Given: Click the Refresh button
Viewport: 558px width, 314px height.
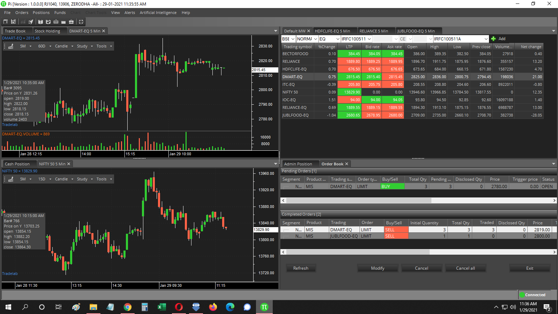Looking at the screenshot, I should pyautogui.click(x=301, y=268).
